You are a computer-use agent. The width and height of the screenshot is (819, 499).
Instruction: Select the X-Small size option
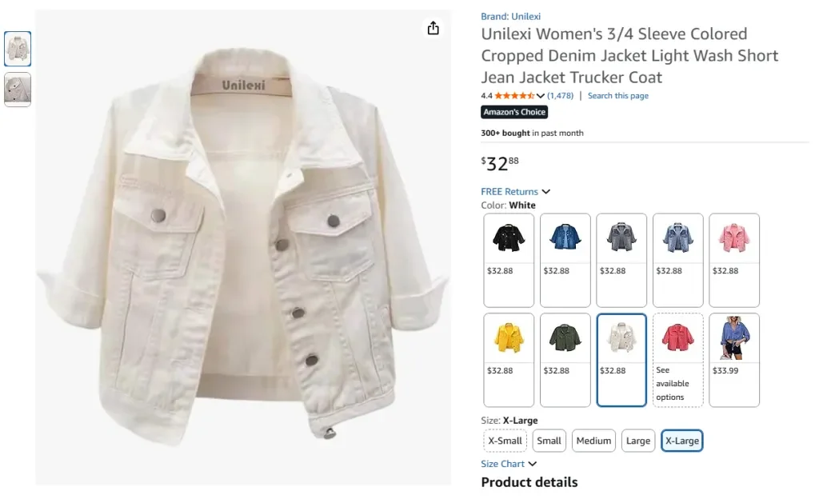(x=505, y=441)
